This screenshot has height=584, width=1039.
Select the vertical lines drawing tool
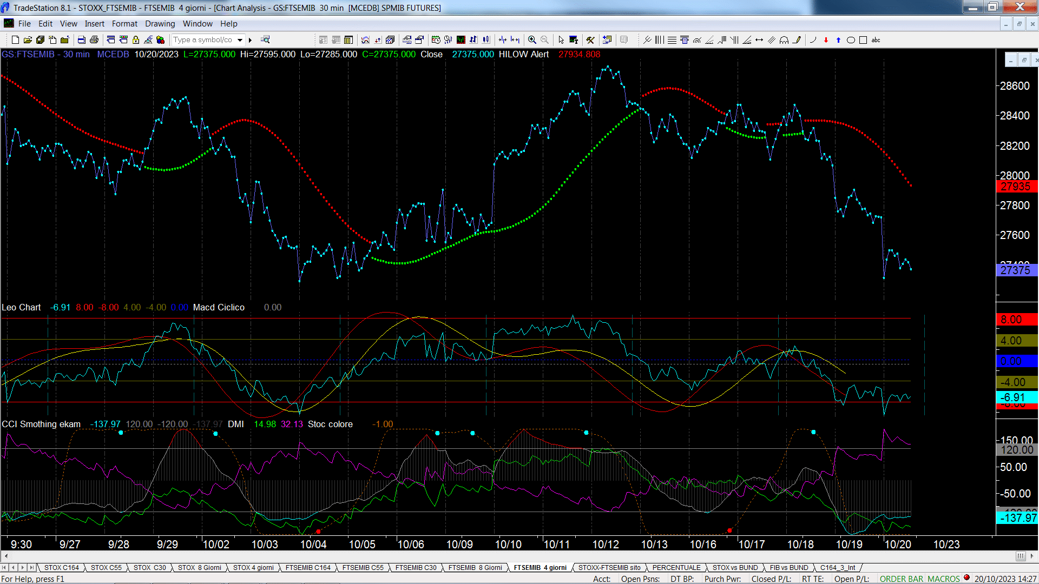pyautogui.click(x=660, y=40)
